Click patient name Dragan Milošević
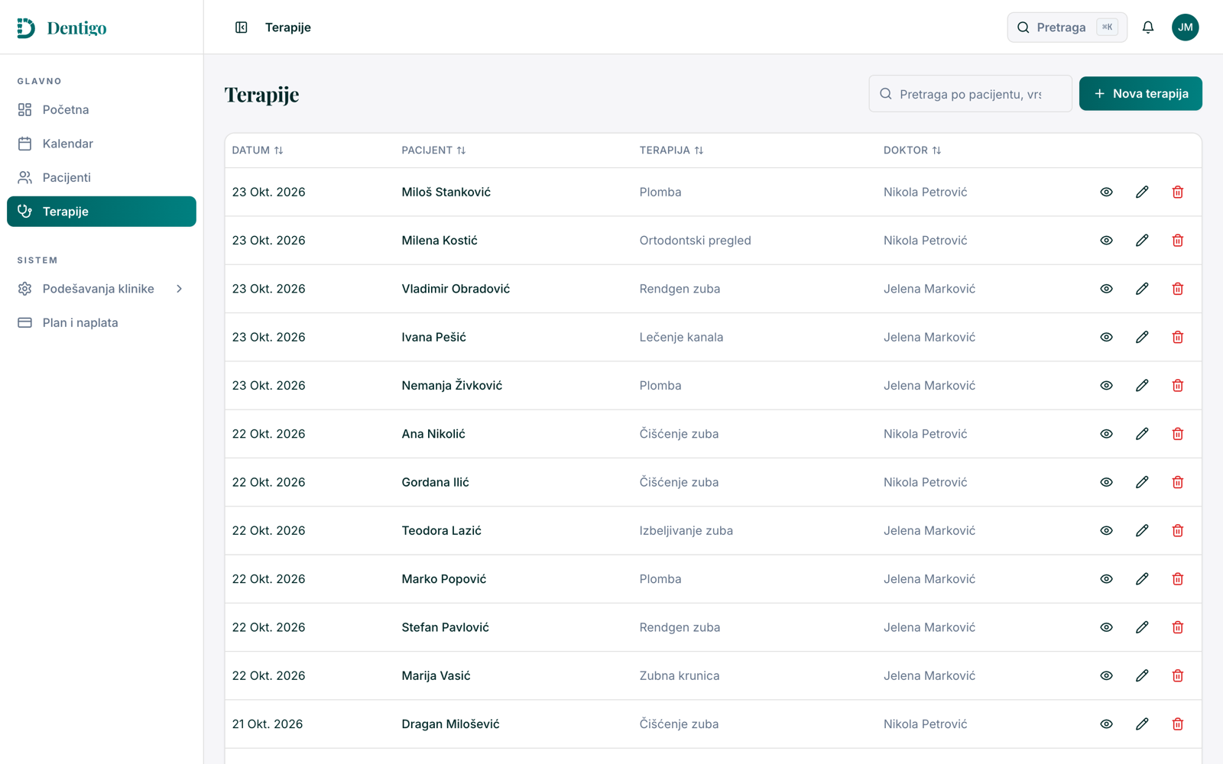Viewport: 1223px width, 764px height. [x=450, y=724]
